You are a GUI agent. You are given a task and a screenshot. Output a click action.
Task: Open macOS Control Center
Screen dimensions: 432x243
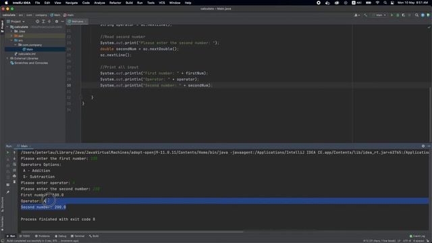(x=392, y=3)
